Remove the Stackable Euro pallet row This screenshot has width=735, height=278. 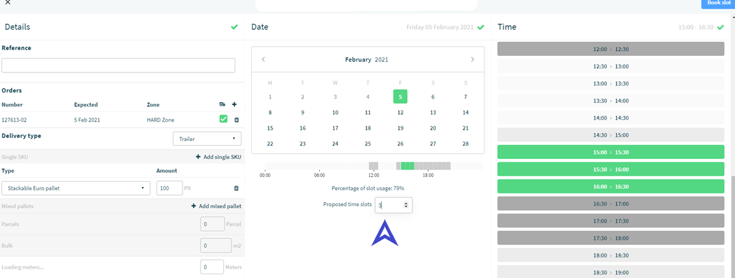pos(237,188)
